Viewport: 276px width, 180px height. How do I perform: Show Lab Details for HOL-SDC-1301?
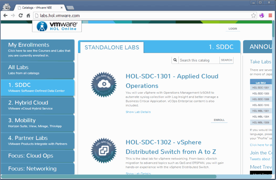pos(138,112)
